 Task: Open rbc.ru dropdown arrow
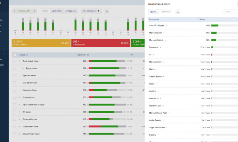point(156,84)
